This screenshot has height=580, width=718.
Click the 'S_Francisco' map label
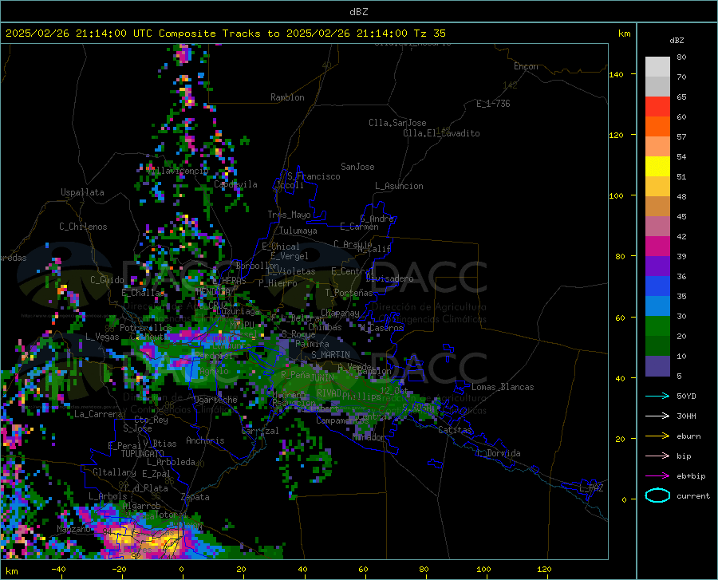314,176
